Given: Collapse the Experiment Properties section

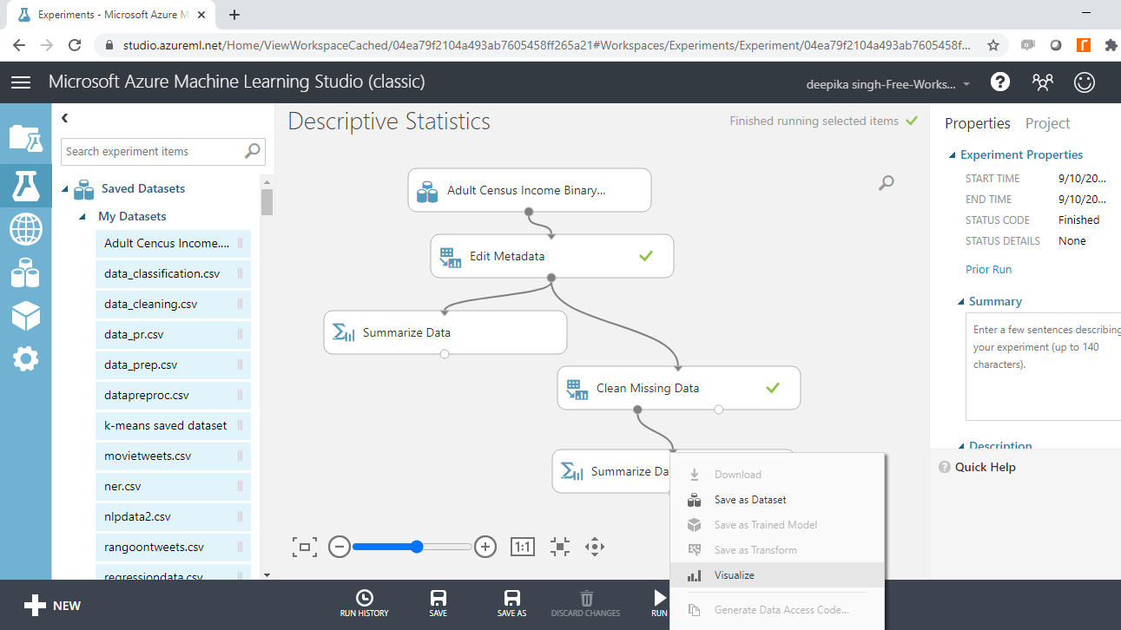Looking at the screenshot, I should coord(952,155).
